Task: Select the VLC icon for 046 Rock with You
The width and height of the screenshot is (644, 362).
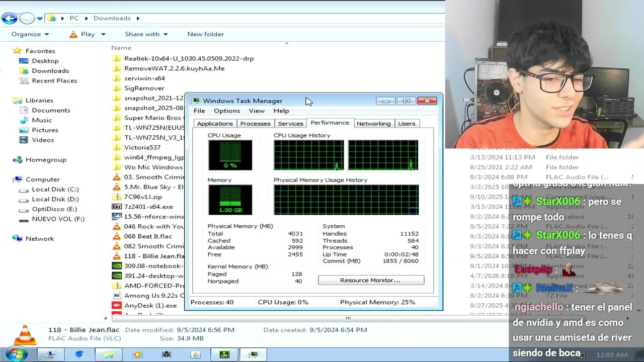Action: (x=117, y=226)
